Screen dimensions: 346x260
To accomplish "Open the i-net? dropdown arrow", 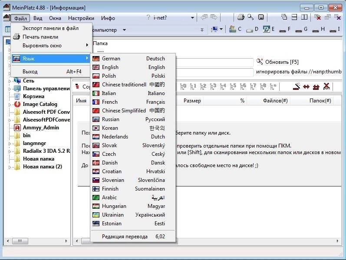I will pos(192,18).
